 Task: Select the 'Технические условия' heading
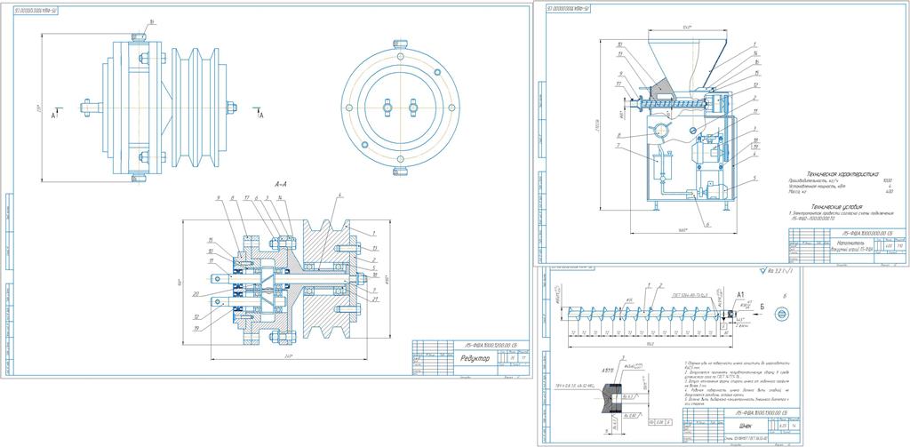point(837,206)
